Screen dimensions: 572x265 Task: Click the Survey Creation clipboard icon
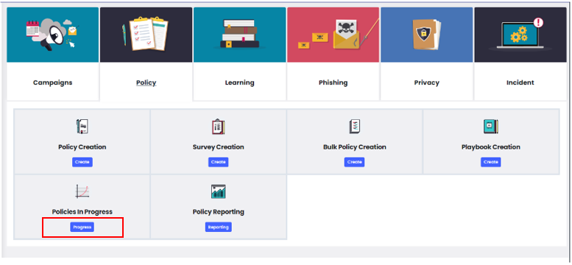click(218, 127)
